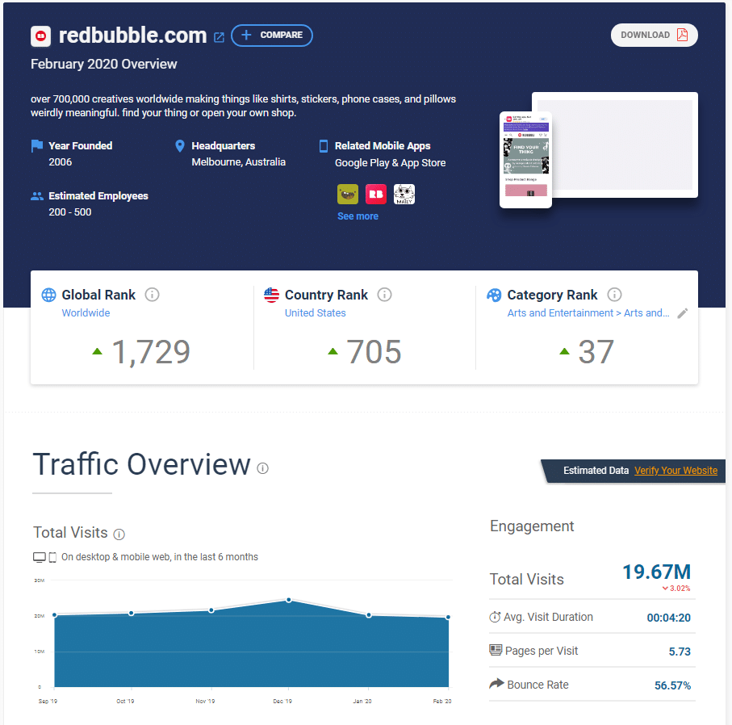Click the Worldwide rank link
This screenshot has height=725, width=732.
(86, 313)
